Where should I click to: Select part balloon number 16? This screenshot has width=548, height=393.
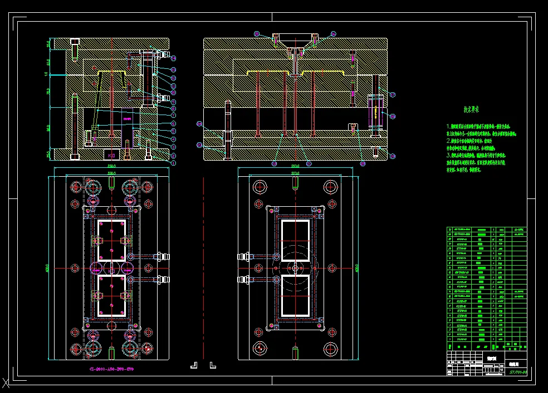coord(334,34)
